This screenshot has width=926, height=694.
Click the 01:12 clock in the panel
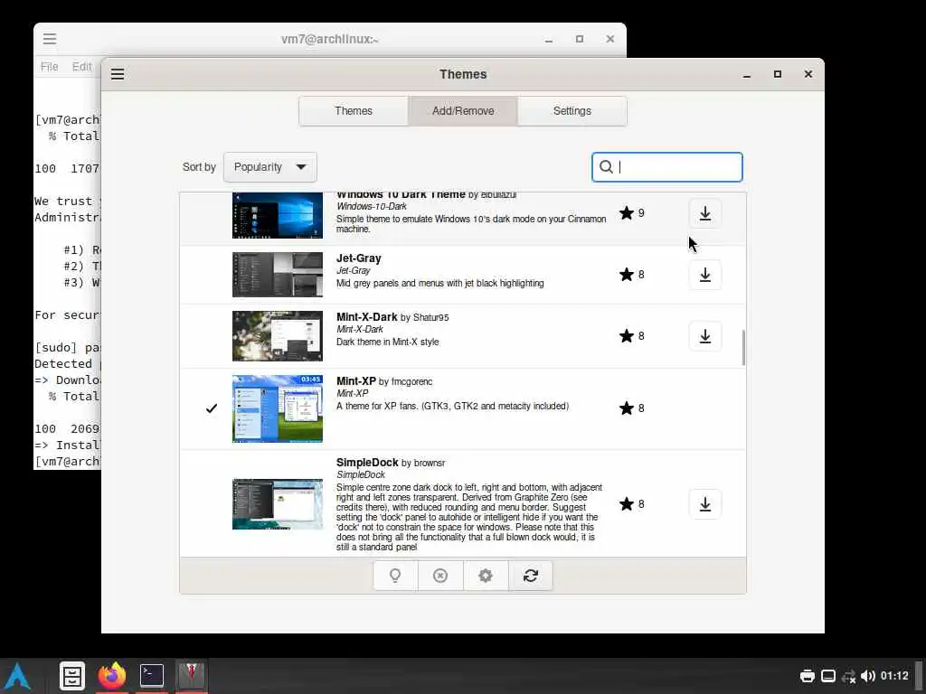pyautogui.click(x=894, y=676)
